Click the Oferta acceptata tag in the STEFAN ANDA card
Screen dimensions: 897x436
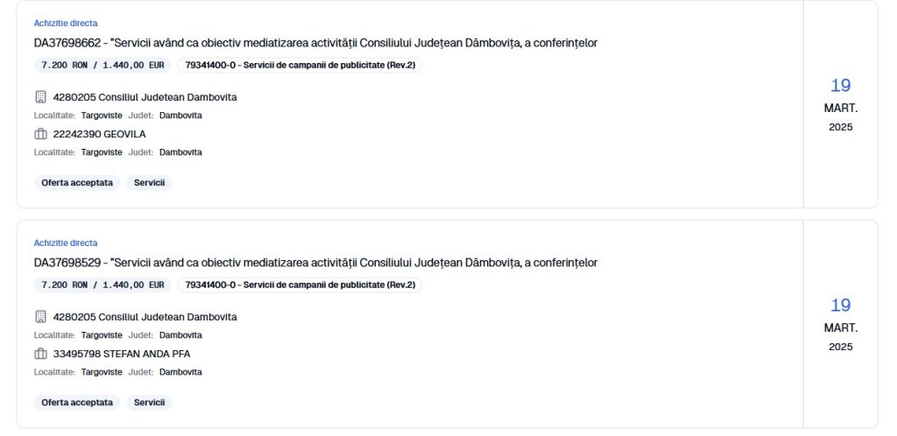click(x=77, y=403)
